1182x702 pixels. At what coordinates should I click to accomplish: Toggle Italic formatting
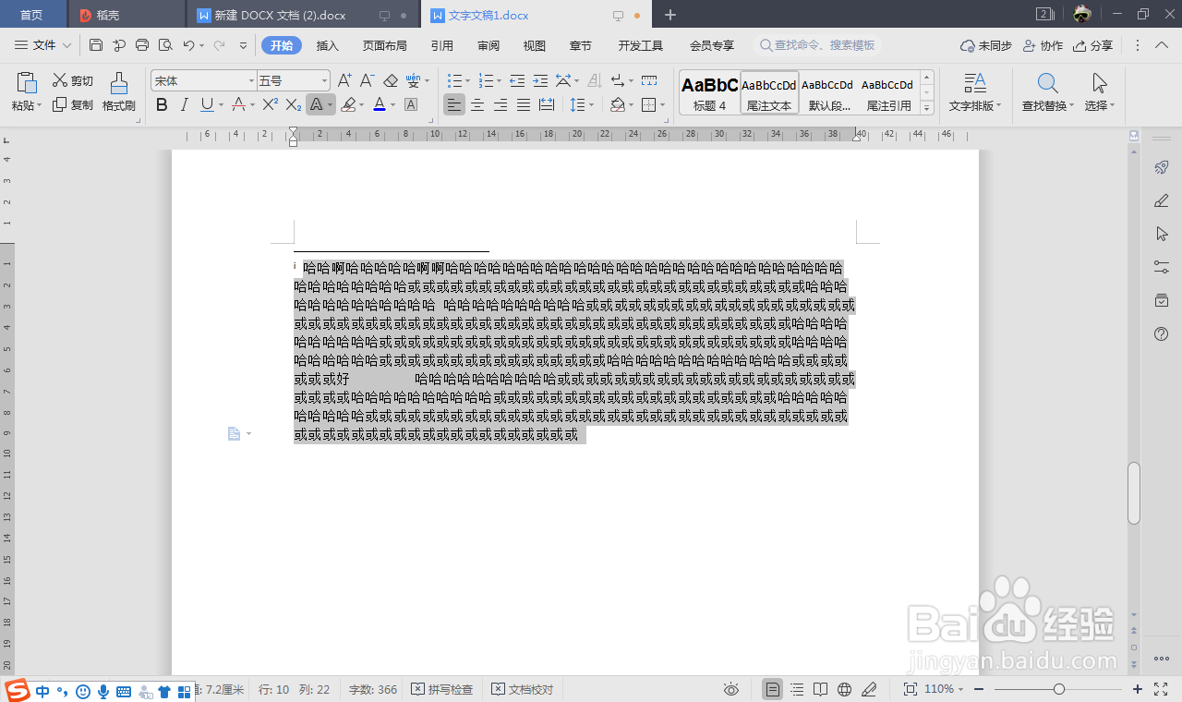tap(185, 104)
